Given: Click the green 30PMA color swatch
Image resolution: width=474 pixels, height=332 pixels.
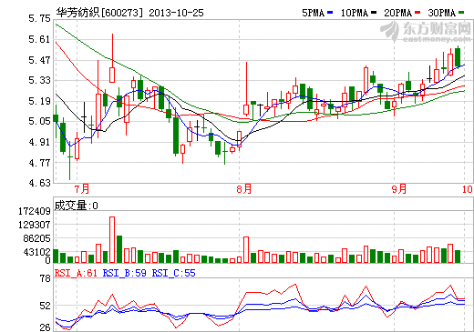Looking at the screenshot, I should [x=461, y=13].
